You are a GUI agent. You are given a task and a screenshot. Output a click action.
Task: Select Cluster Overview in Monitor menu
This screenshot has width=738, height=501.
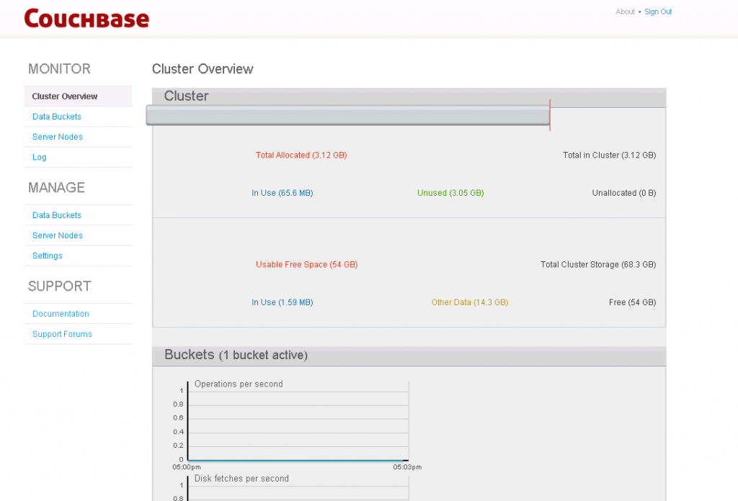point(78,96)
